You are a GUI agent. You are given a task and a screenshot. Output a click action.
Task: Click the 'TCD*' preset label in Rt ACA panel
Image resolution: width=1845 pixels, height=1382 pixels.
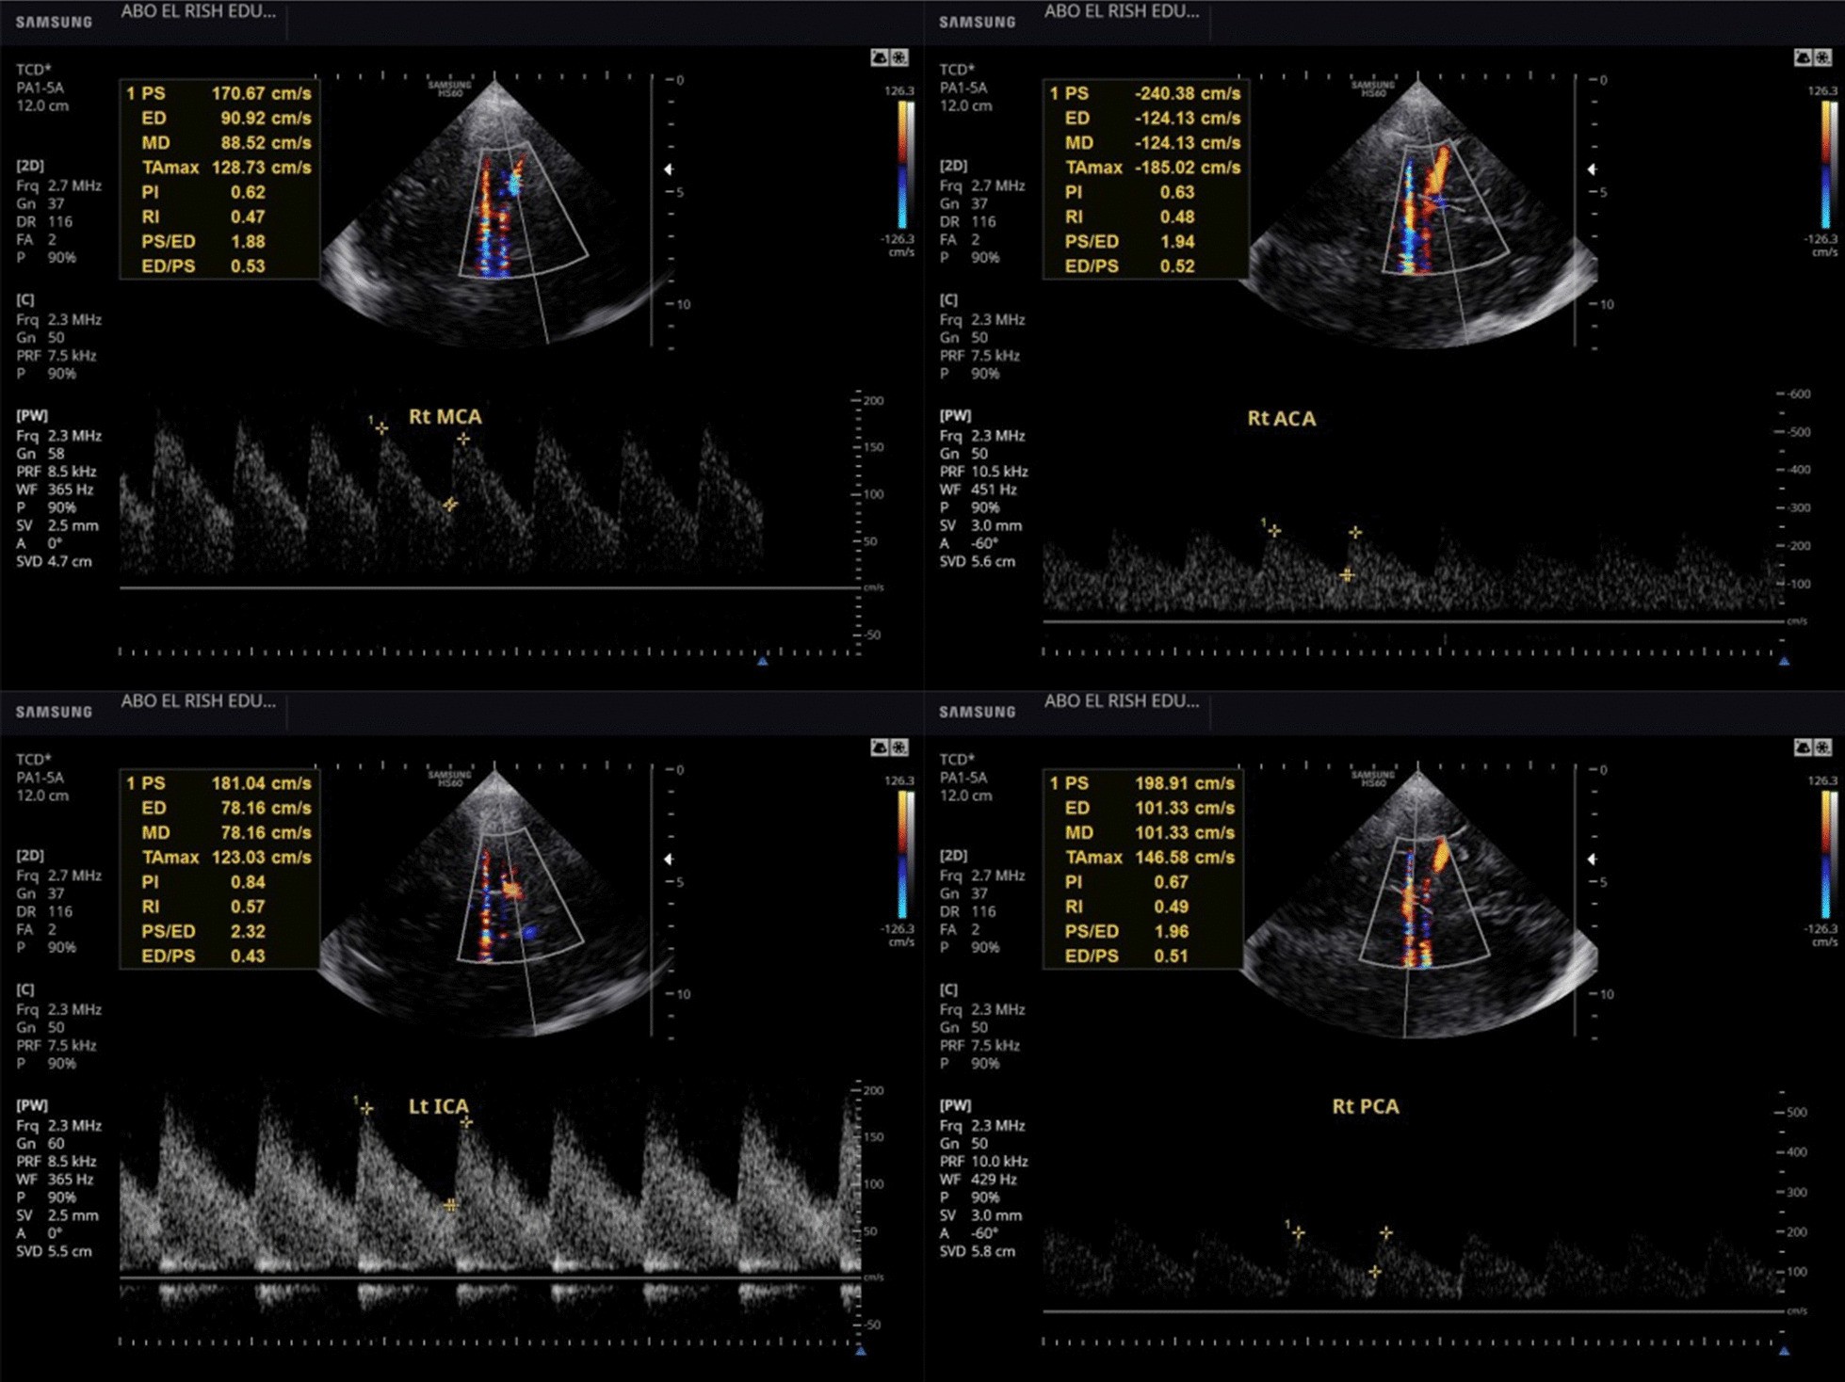(957, 70)
